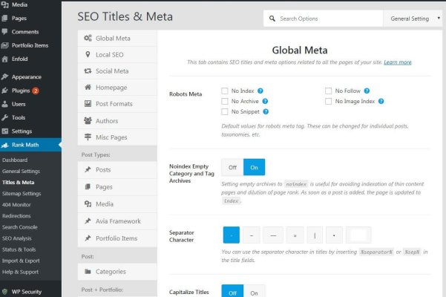
Task: Open help tooltip for No Archive
Action: tap(265, 101)
